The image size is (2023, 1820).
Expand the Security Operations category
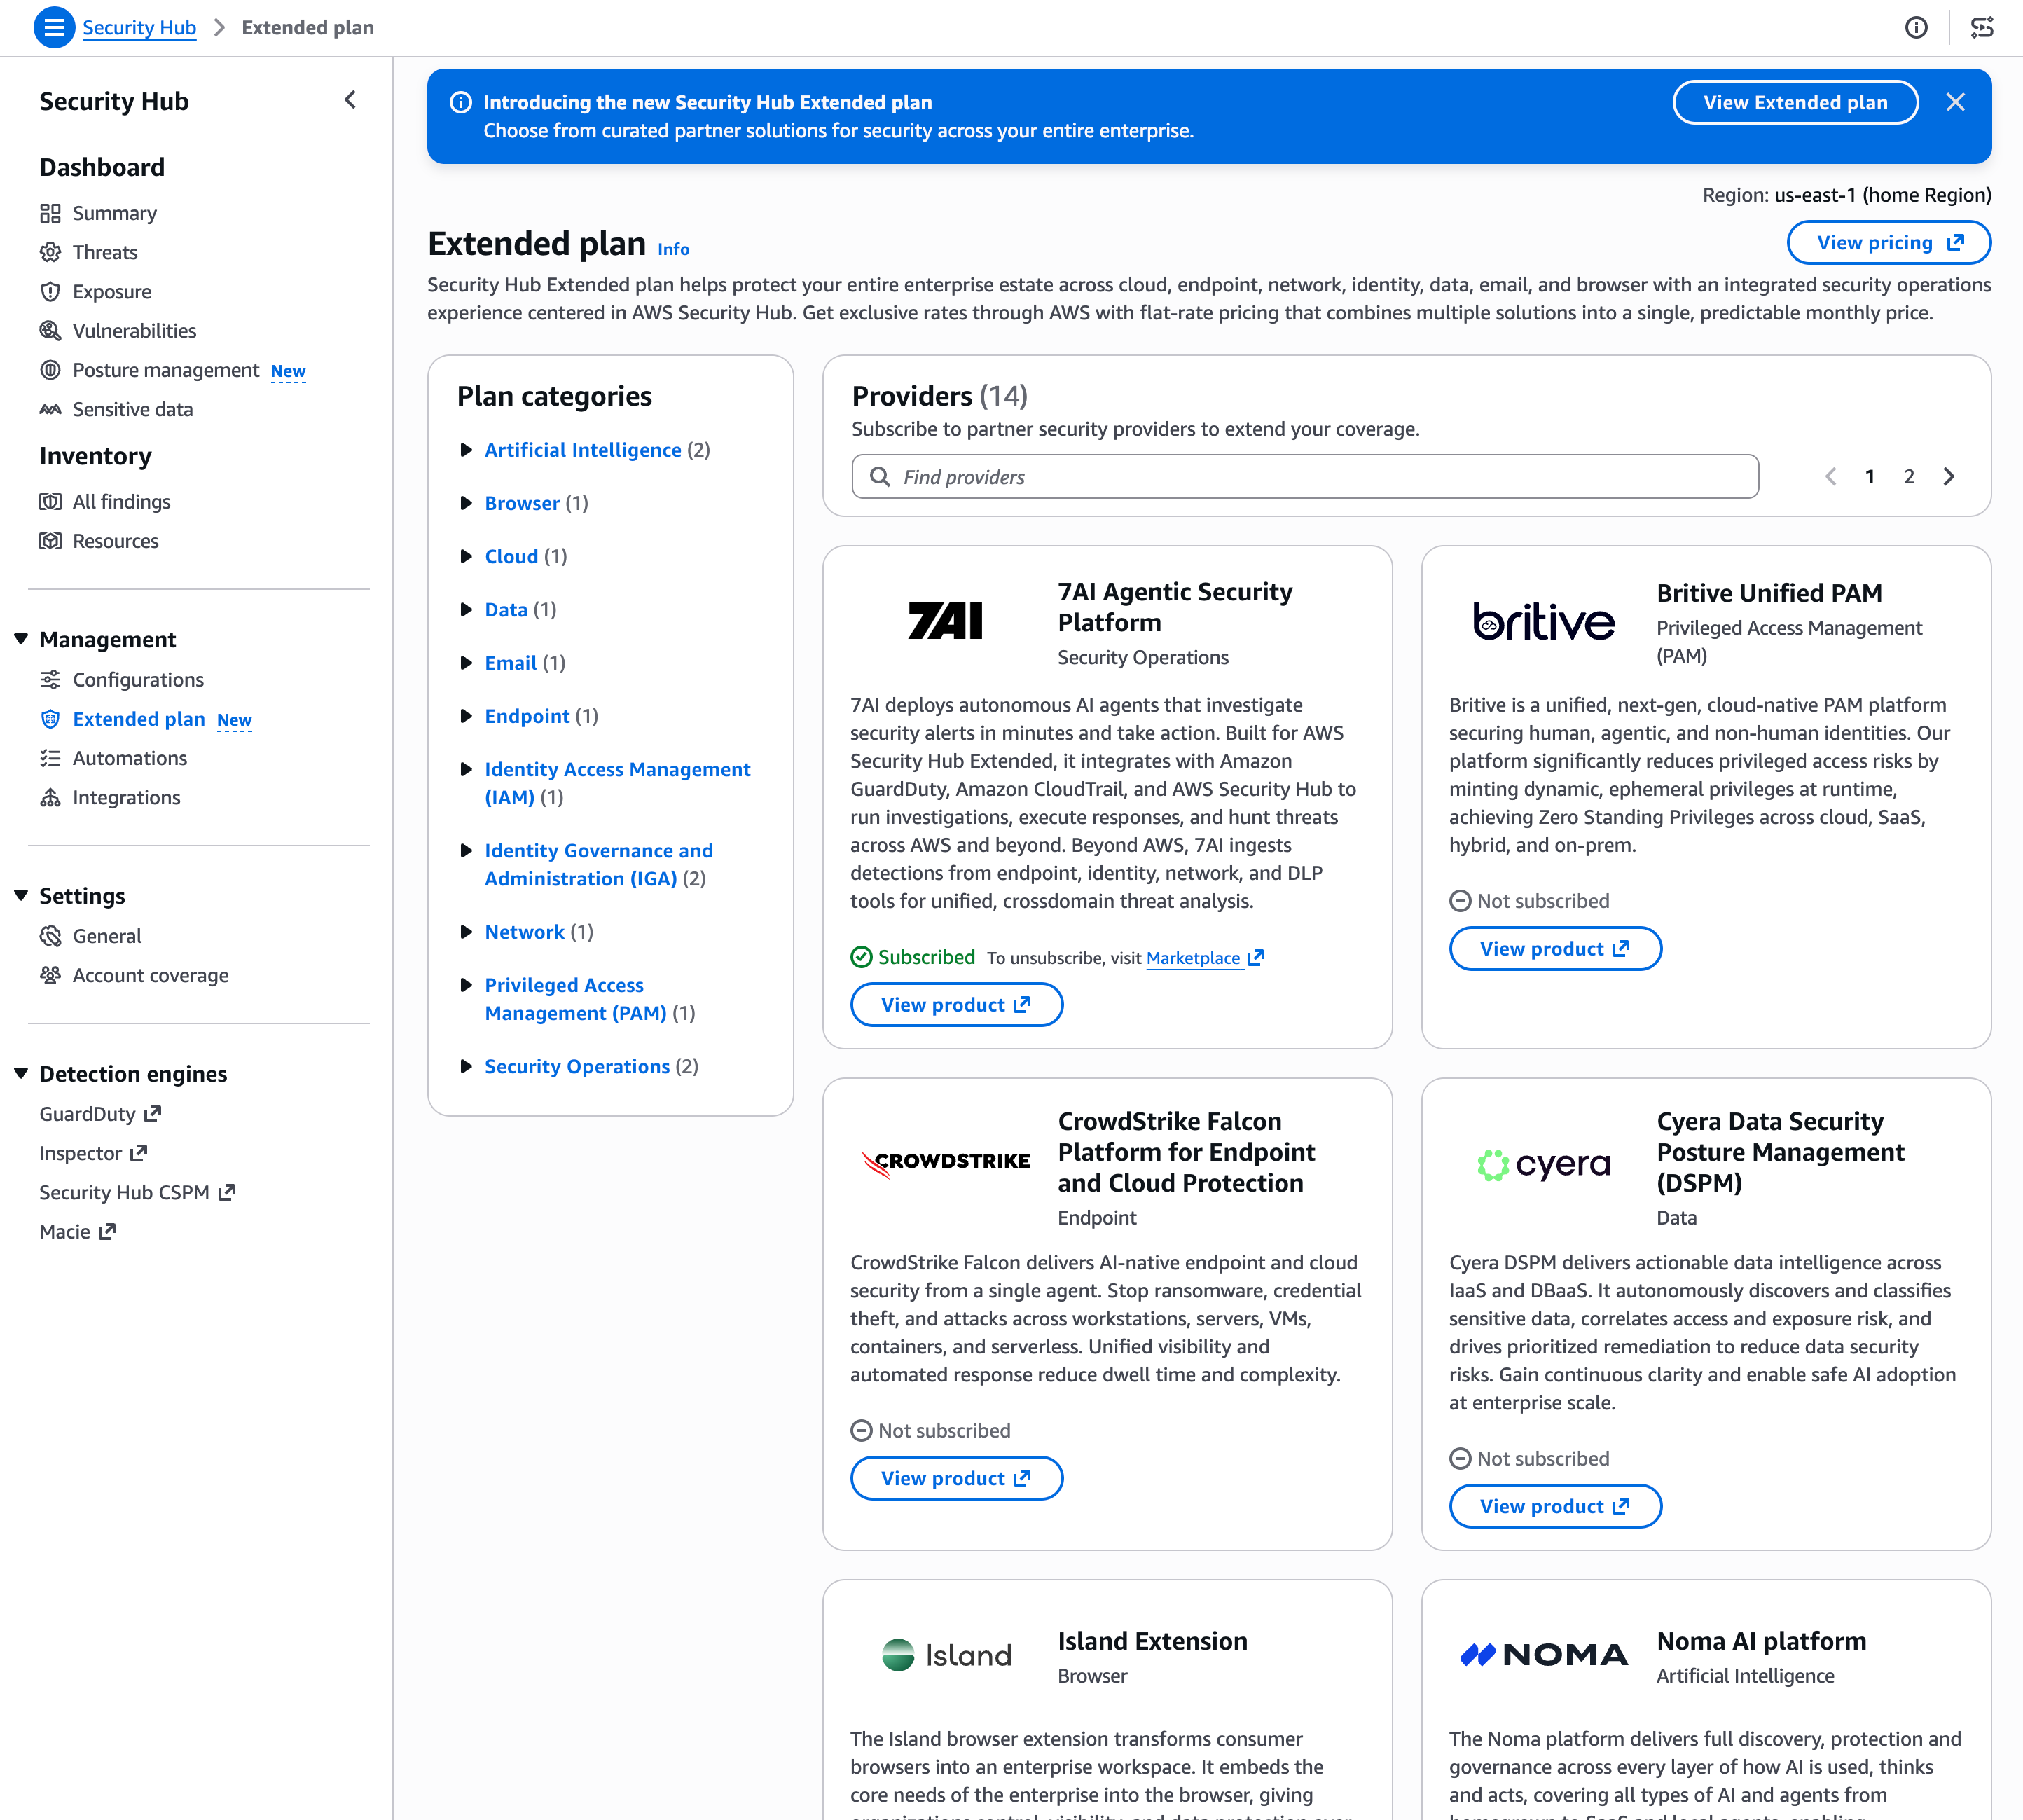(x=466, y=1066)
